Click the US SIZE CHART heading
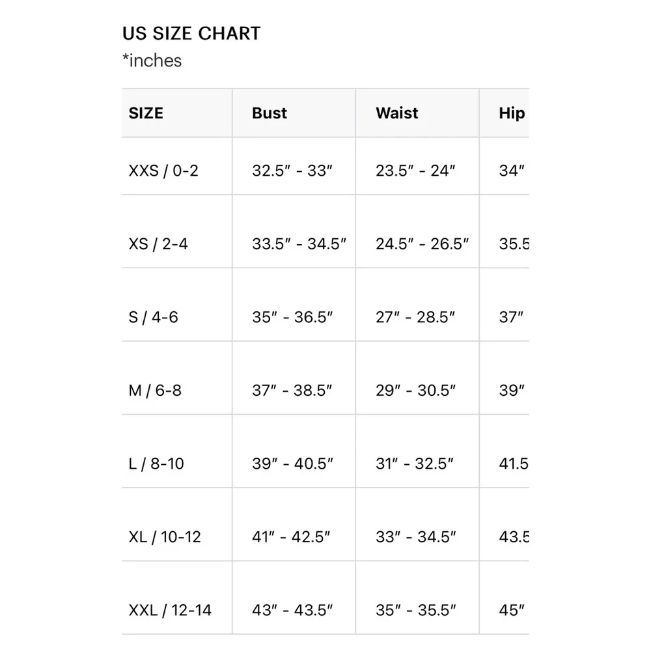The image size is (651, 651). 191,34
